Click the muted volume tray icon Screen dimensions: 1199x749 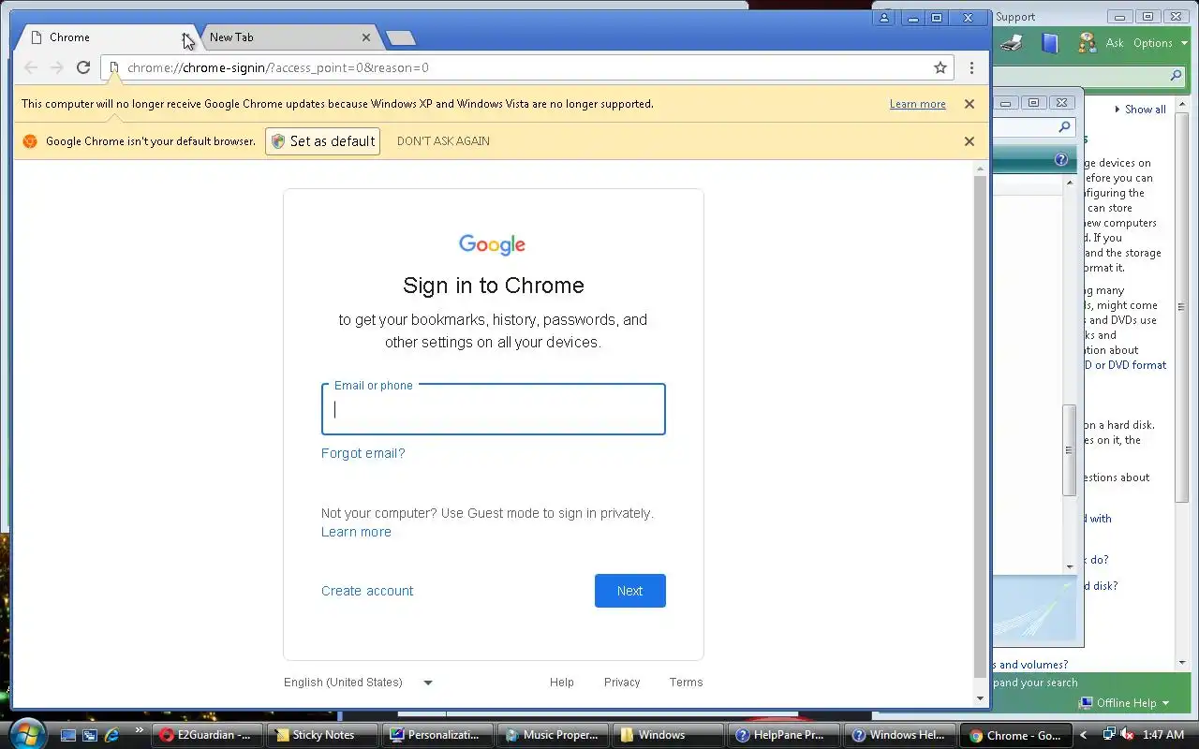pyautogui.click(x=1128, y=735)
